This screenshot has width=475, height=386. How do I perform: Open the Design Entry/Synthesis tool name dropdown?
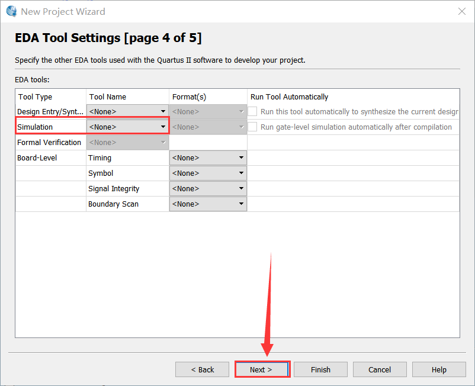tap(127, 111)
